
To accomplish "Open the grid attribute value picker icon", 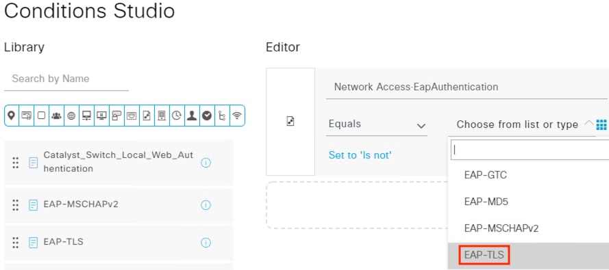I will click(601, 124).
